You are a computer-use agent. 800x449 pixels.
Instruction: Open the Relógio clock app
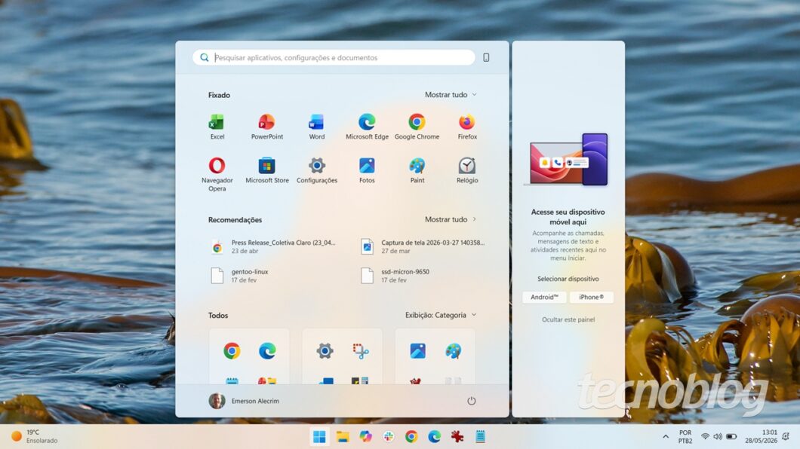(x=467, y=170)
